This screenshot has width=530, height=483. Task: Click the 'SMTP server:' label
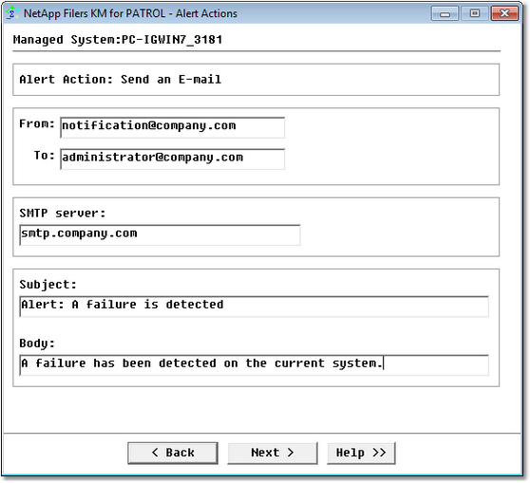(63, 214)
